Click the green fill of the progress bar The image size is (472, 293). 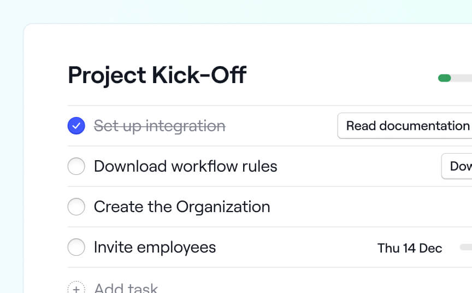tap(444, 78)
